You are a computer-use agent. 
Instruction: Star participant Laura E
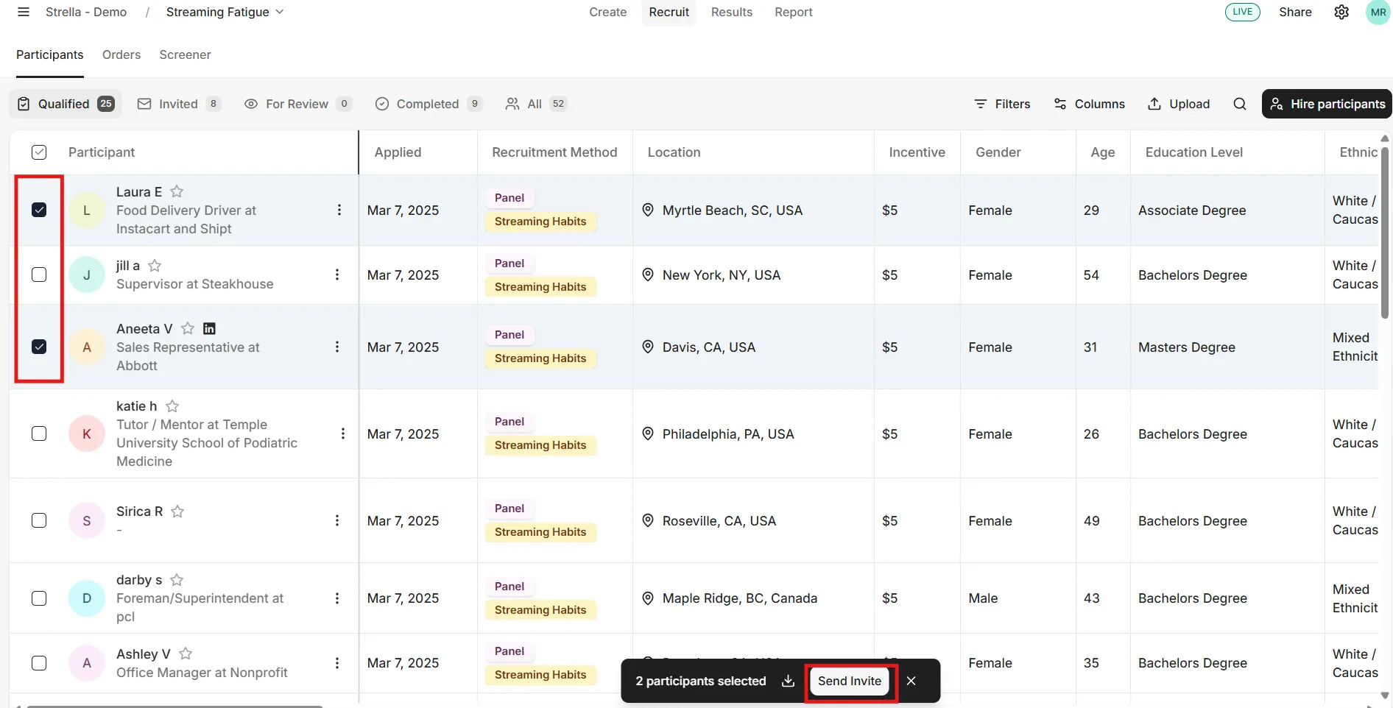coord(177,191)
